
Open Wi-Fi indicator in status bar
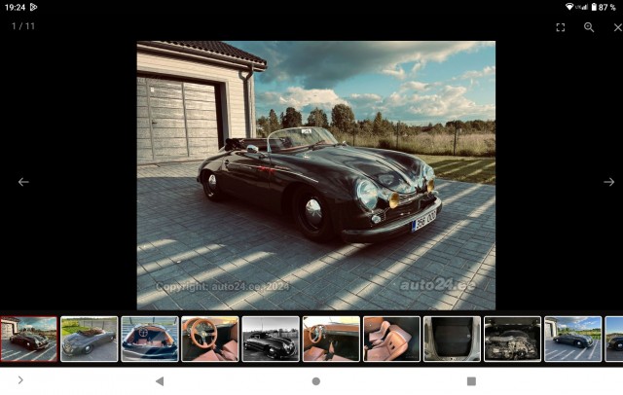click(x=569, y=7)
